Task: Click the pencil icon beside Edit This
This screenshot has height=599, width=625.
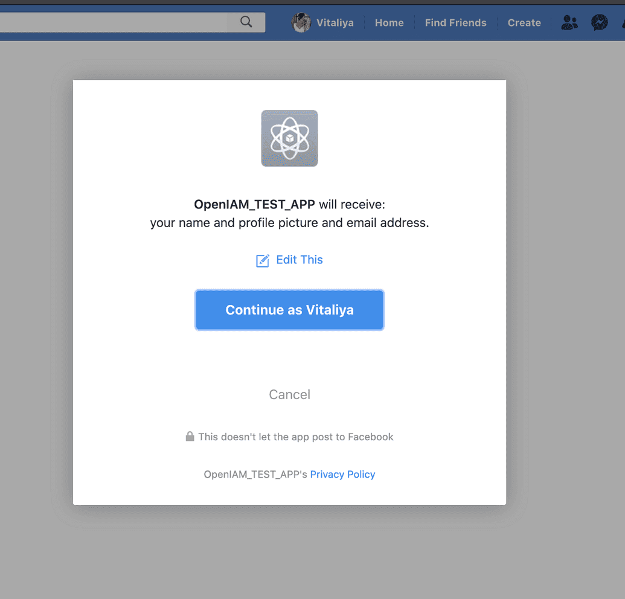Action: point(262,260)
